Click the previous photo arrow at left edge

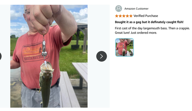pyautogui.click(x=1, y=56)
